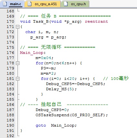
Task: Click the '// 100毫秒' comment on line 181
Action: pyautogui.click(x=116, y=79)
